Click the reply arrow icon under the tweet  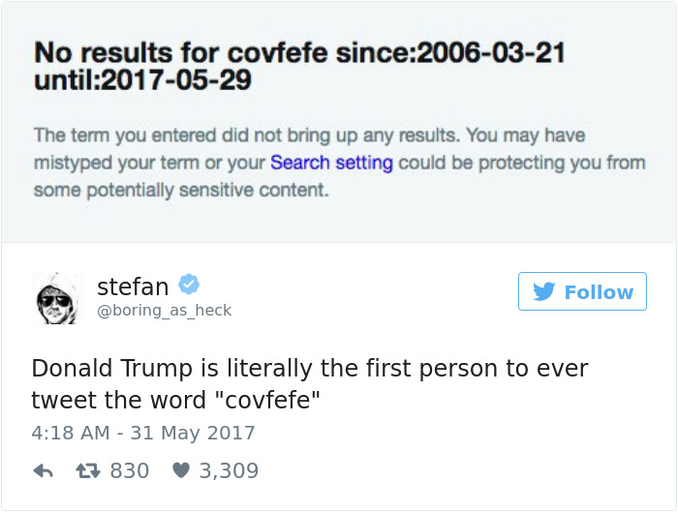[x=43, y=471]
